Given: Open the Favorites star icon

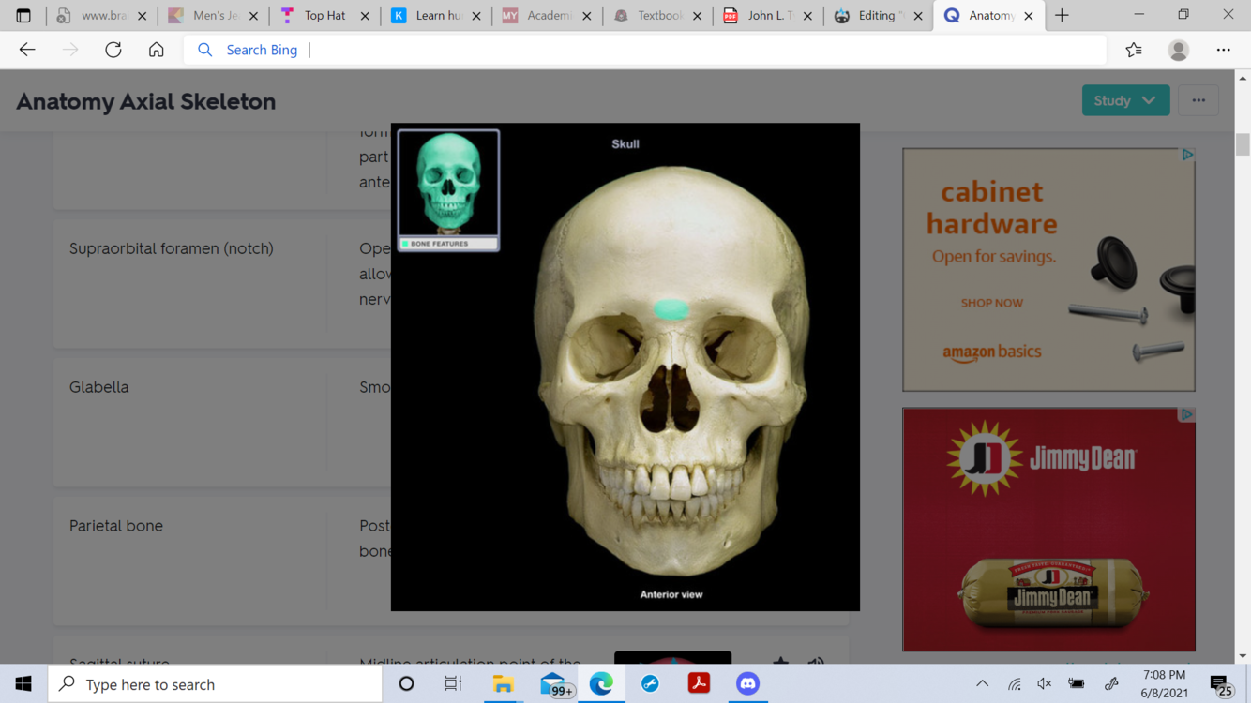Looking at the screenshot, I should pyautogui.click(x=1134, y=50).
